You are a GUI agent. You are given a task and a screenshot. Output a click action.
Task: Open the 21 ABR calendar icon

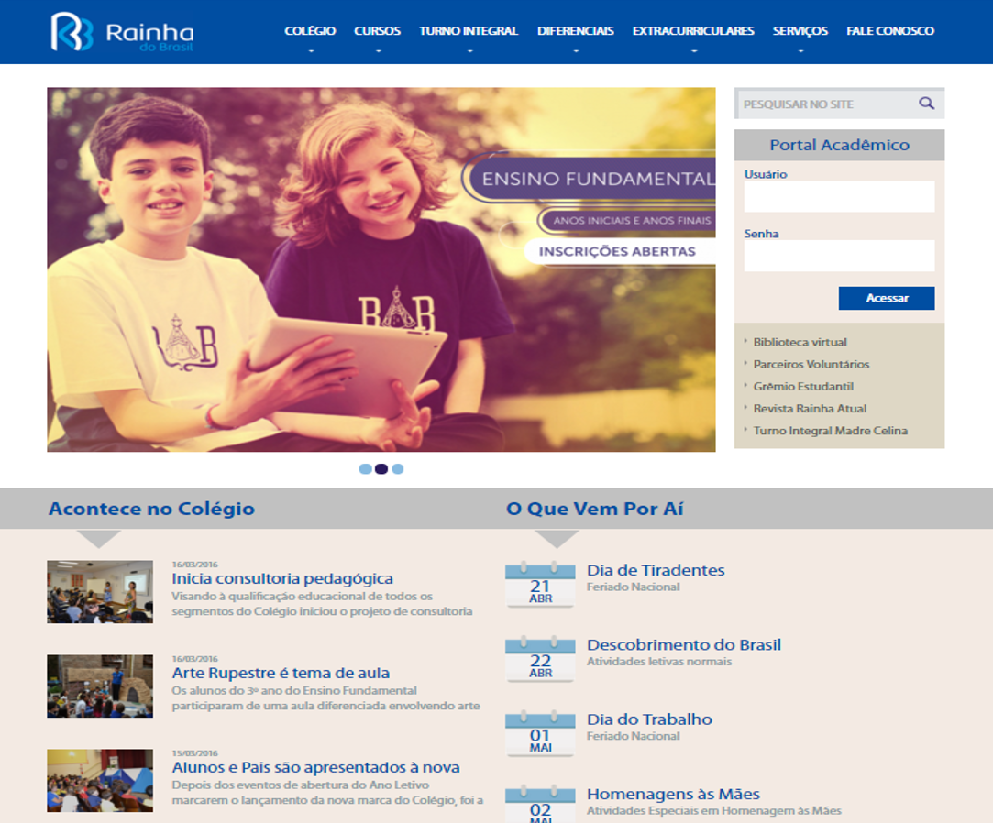pyautogui.click(x=540, y=584)
